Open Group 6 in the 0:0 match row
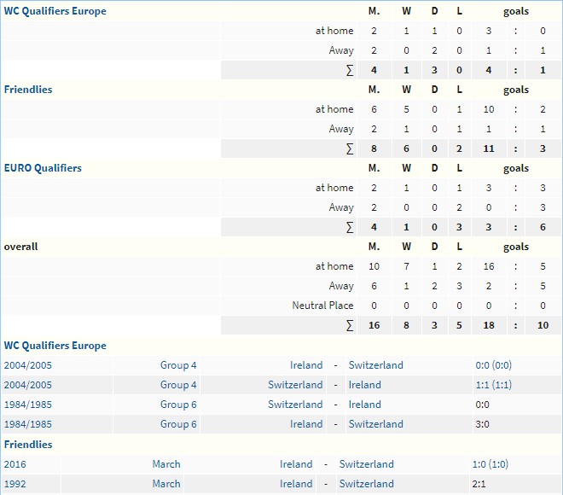Viewport: 563px width, 495px height. click(x=178, y=405)
